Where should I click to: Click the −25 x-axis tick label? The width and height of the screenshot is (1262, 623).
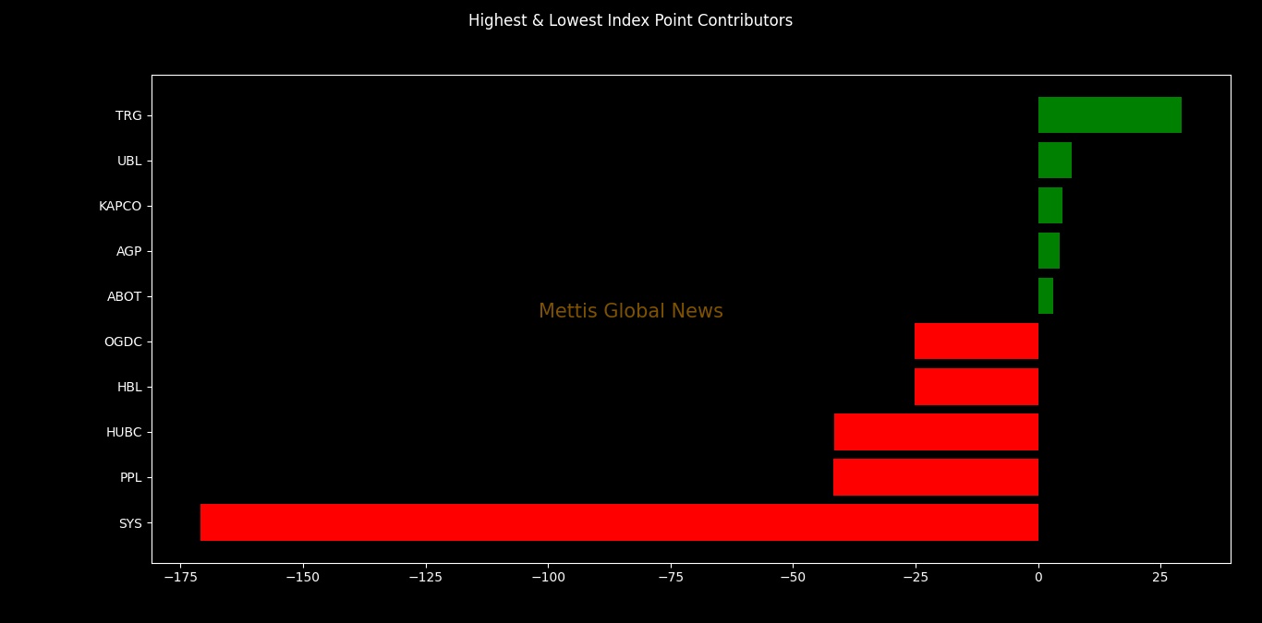point(916,578)
